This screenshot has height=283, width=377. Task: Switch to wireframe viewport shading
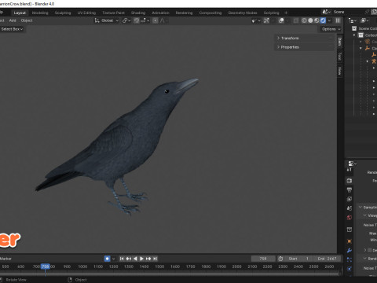(304, 20)
